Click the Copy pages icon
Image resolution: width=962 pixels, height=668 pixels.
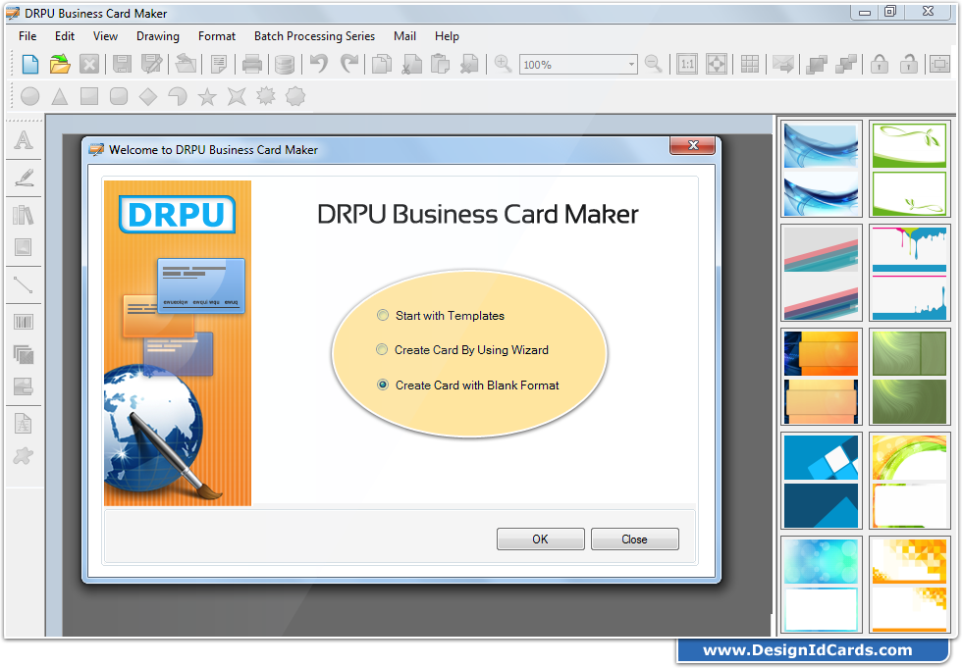pyautogui.click(x=382, y=65)
